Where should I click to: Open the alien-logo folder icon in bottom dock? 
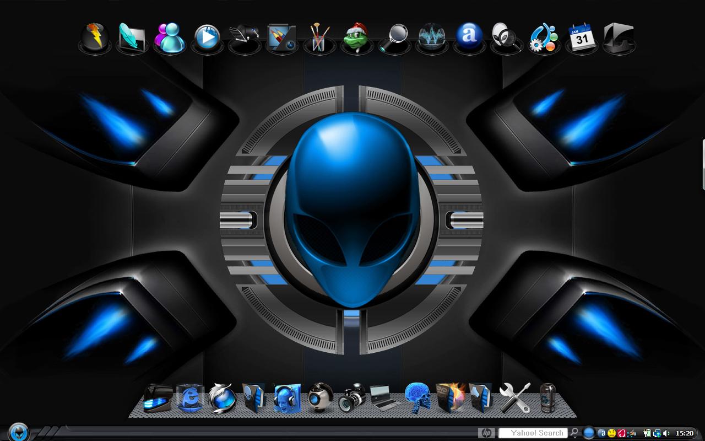[x=254, y=398]
